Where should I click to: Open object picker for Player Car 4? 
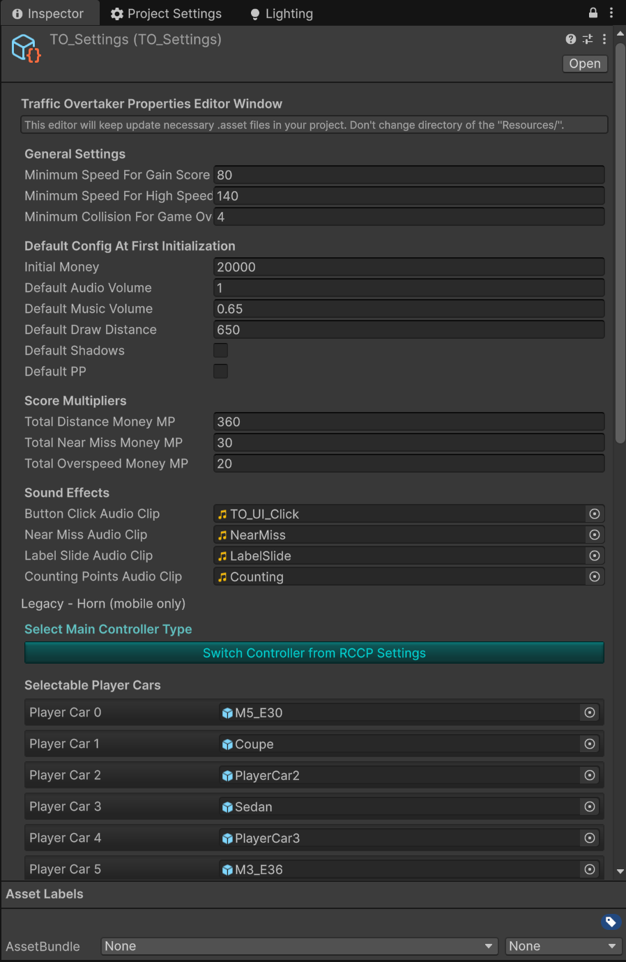[x=590, y=838]
